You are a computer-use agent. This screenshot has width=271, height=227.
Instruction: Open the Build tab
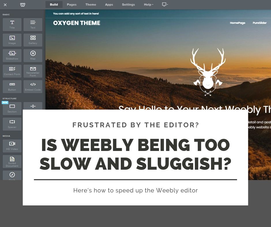54,5
